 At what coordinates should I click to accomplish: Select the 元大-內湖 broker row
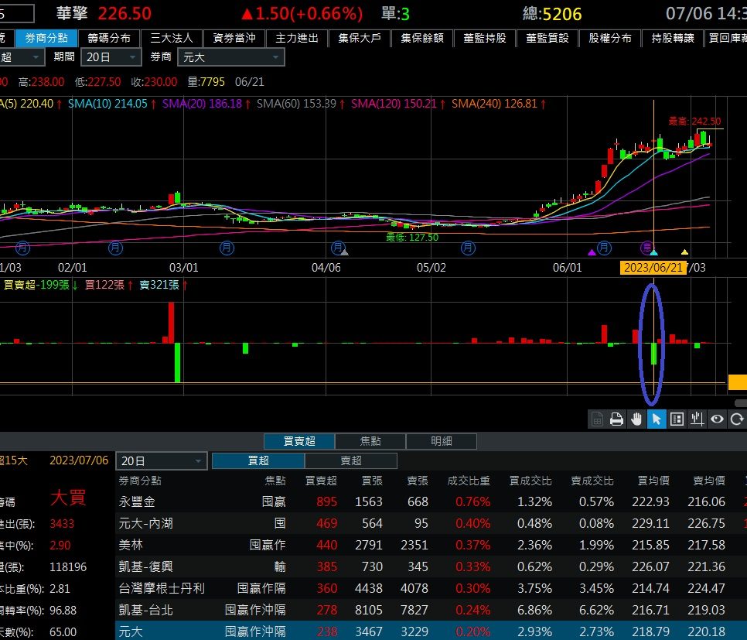tap(431, 523)
